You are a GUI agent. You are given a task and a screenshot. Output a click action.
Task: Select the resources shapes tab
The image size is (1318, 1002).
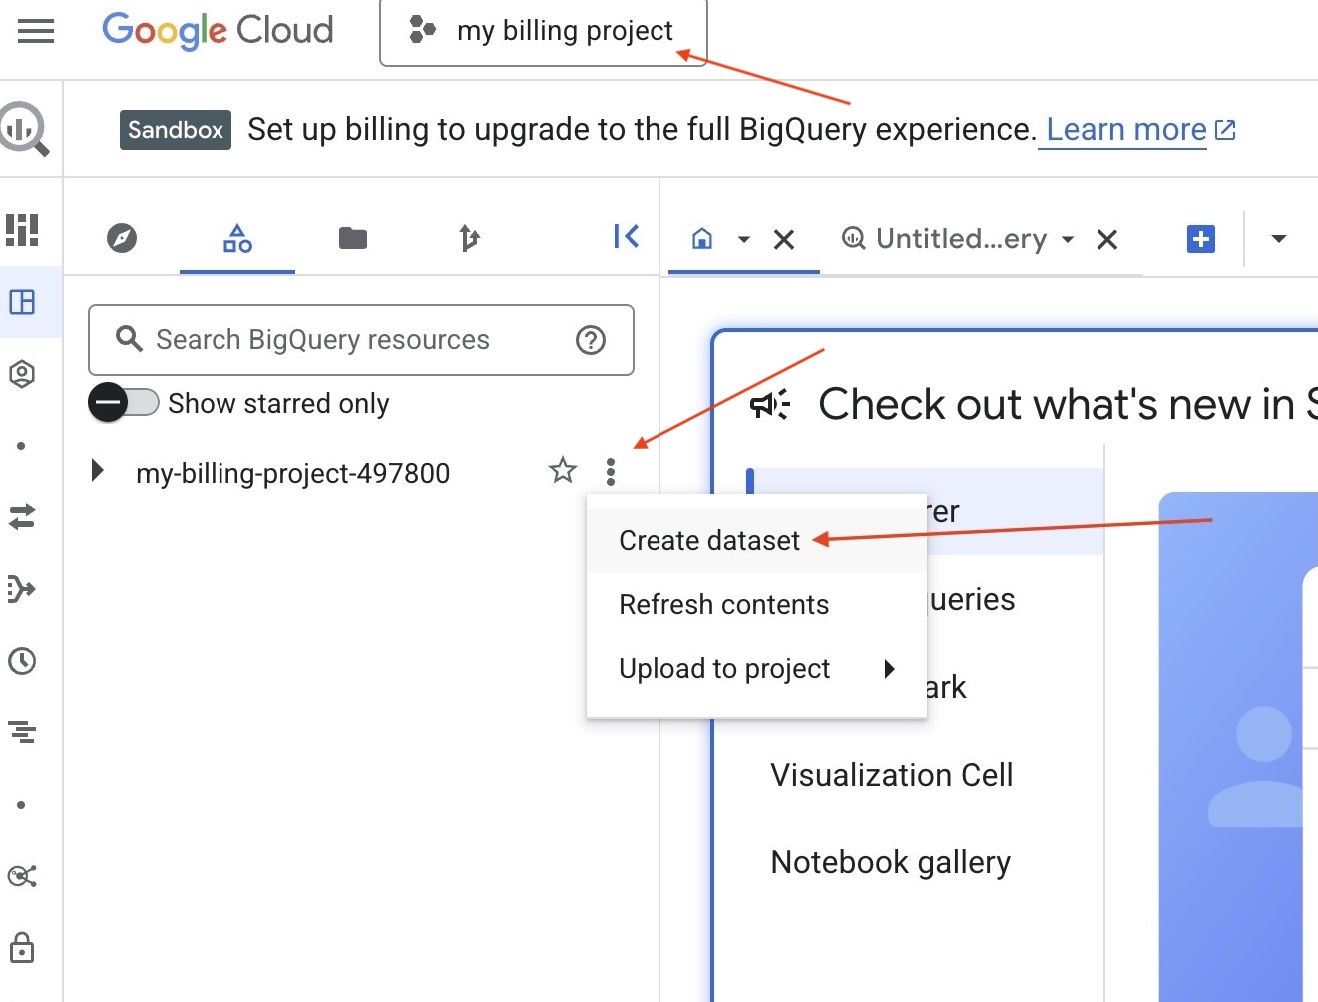237,238
